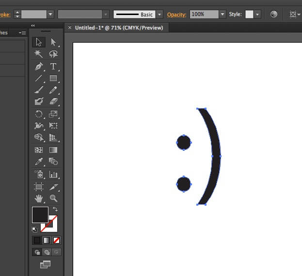Select the Warp tool

pos(39,126)
